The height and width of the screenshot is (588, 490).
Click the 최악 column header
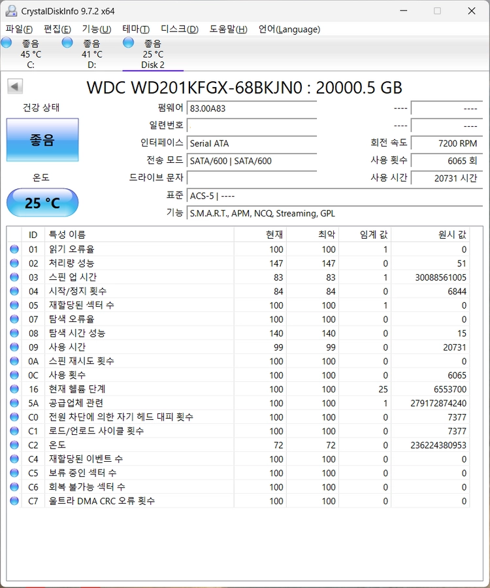point(313,235)
